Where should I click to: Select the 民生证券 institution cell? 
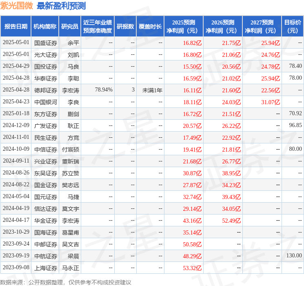tap(46, 138)
